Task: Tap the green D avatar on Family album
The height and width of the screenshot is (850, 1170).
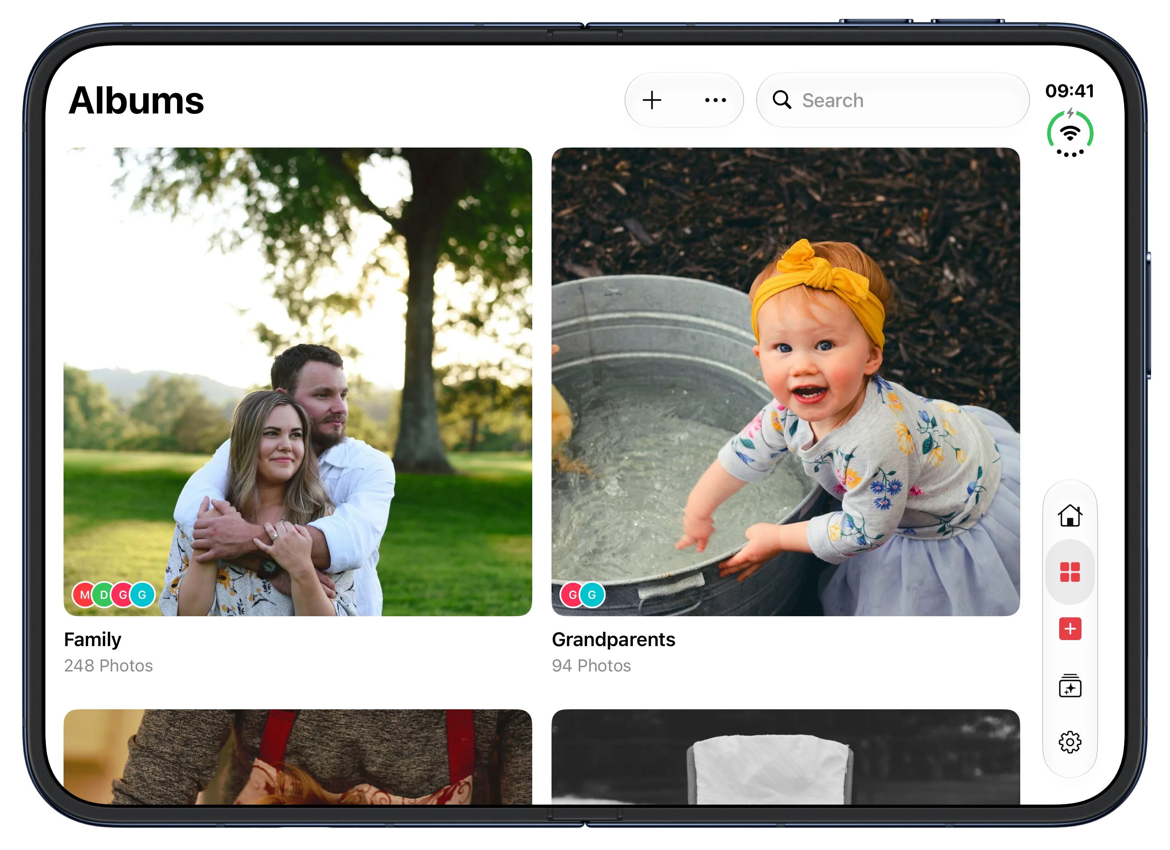Action: pyautogui.click(x=103, y=595)
